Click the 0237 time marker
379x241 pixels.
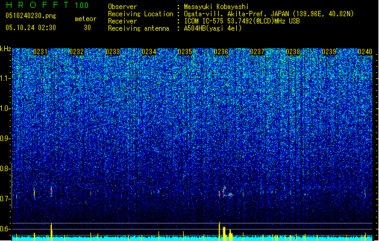257,52
